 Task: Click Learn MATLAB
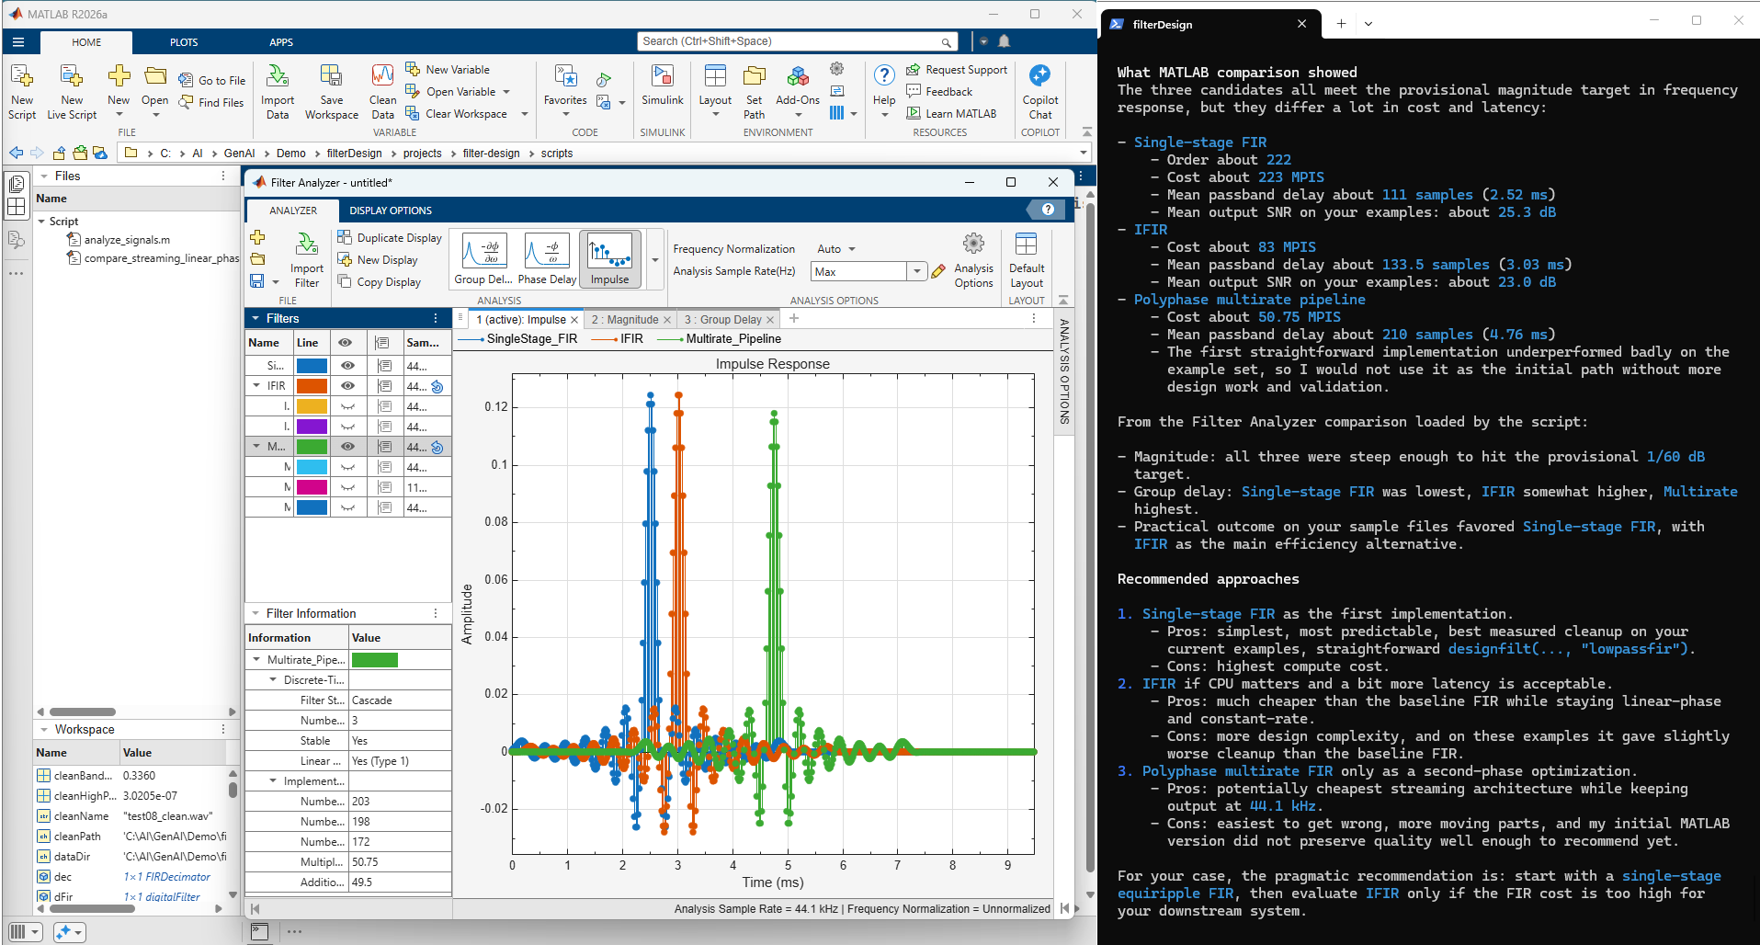[950, 114]
